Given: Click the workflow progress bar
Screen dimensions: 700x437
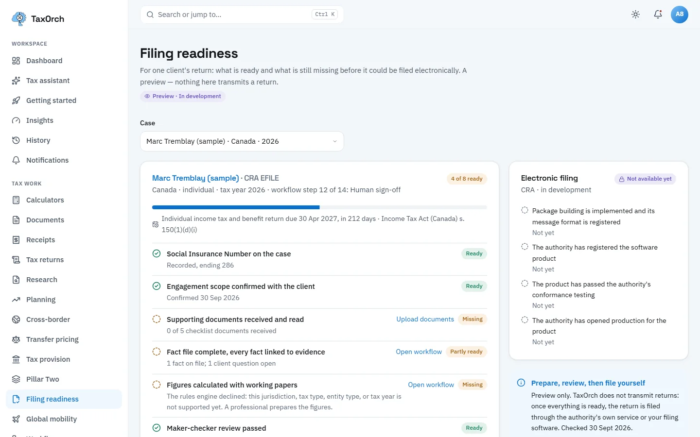Looking at the screenshot, I should (319, 207).
